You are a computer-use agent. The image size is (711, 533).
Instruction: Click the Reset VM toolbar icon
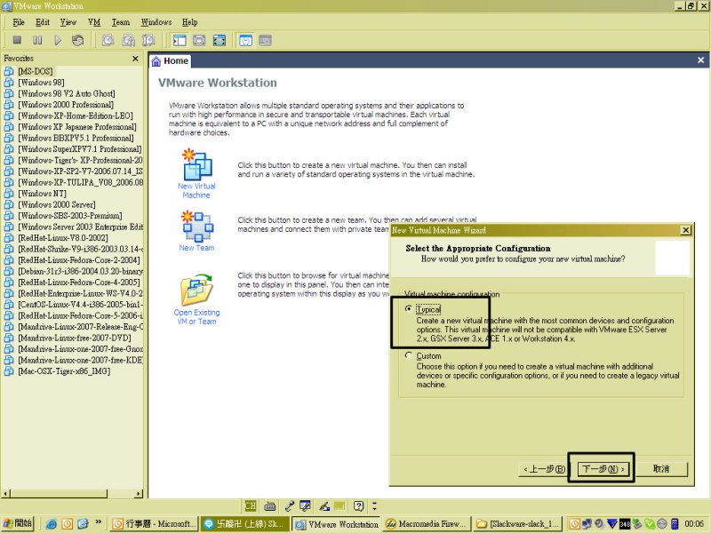77,40
